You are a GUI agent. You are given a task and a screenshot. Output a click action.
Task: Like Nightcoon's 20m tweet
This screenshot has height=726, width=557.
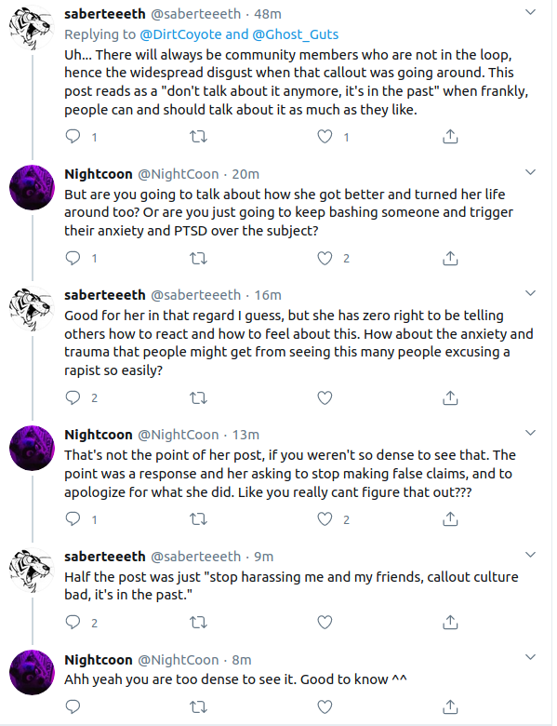pos(325,258)
